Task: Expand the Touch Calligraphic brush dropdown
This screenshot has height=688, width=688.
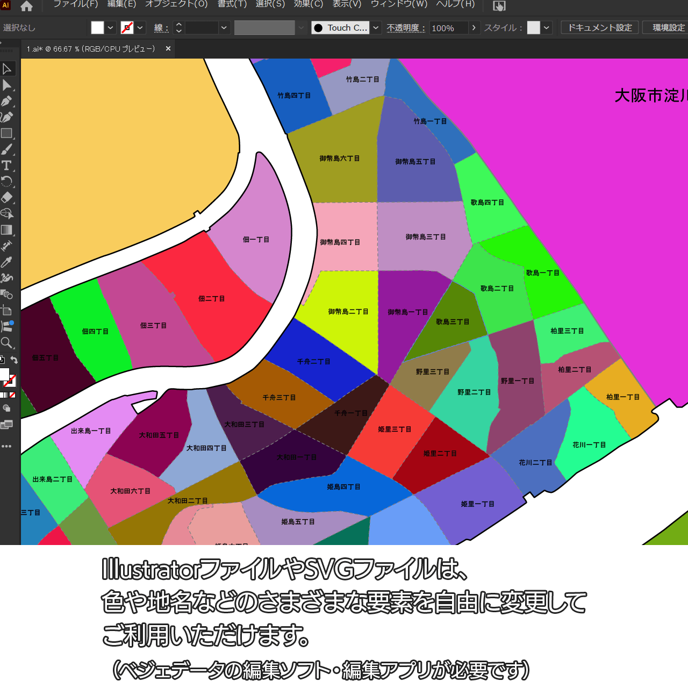Action: pyautogui.click(x=376, y=28)
